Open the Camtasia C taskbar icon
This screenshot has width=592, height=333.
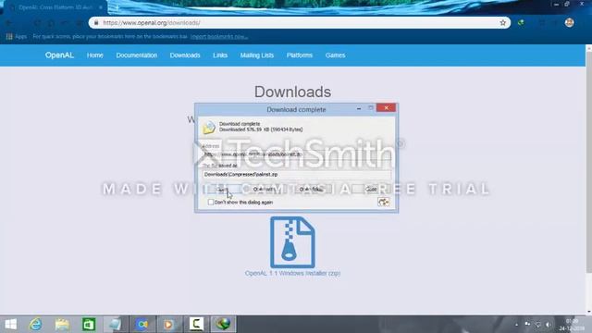coord(196,324)
